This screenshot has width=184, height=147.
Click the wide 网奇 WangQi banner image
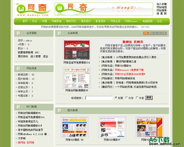coord(104,9)
